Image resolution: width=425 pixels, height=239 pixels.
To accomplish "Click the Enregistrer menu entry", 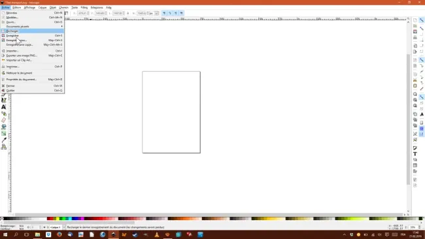I will [32, 35].
